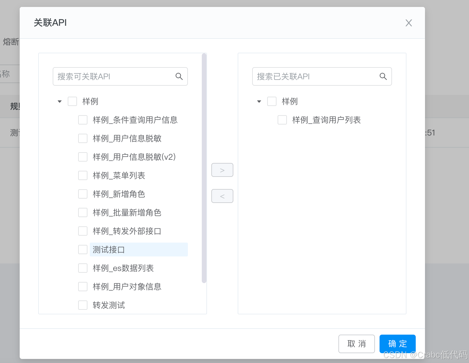Click the search icon in left search box
Image resolution: width=469 pixels, height=363 pixels.
tap(179, 76)
